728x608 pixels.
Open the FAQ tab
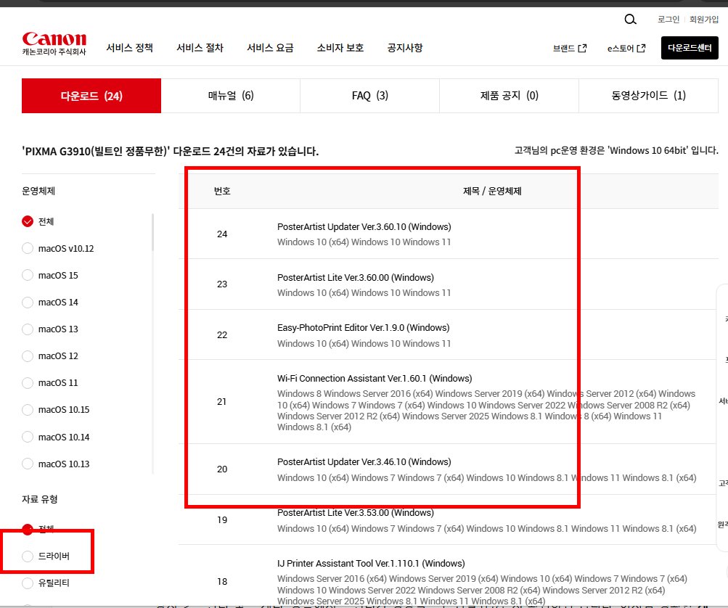[369, 95]
